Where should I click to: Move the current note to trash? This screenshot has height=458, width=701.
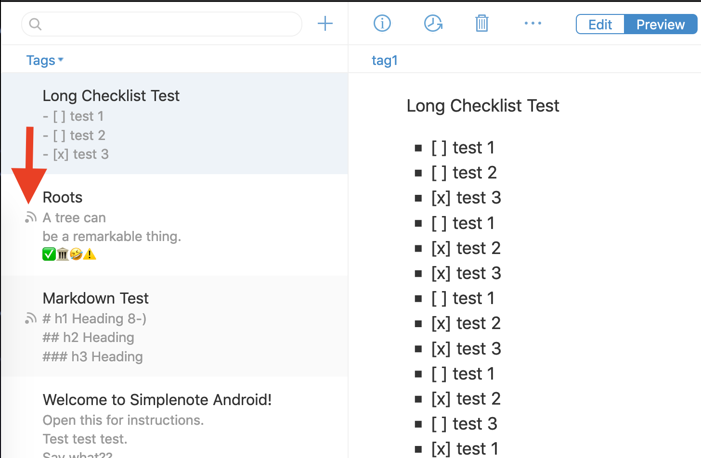482,23
